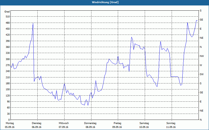
Task: Click the SW compass label on right axis
Action: (202, 74)
